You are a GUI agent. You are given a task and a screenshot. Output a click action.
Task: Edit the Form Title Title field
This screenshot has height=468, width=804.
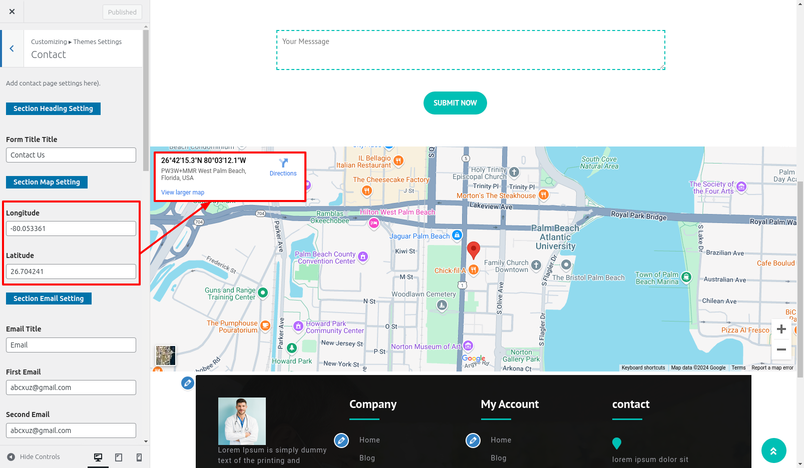point(71,155)
